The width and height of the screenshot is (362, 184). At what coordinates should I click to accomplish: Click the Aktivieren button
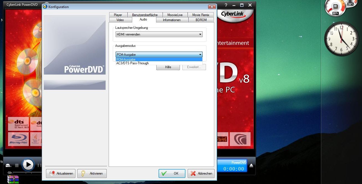click(92, 173)
